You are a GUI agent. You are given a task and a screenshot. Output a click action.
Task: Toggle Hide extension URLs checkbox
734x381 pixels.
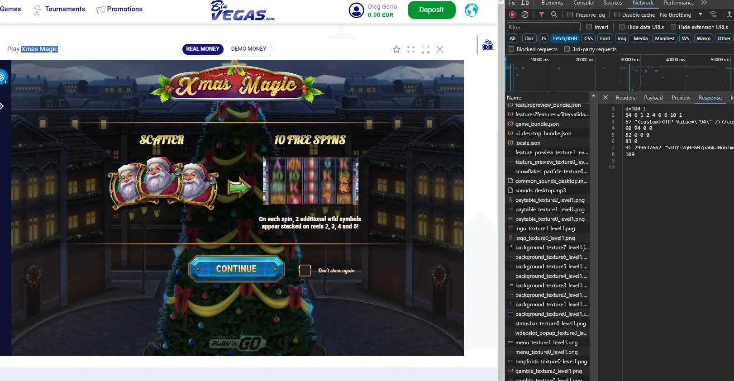673,27
